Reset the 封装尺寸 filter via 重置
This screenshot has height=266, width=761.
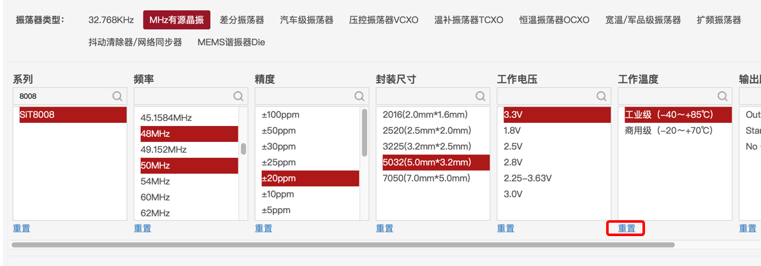[384, 228]
